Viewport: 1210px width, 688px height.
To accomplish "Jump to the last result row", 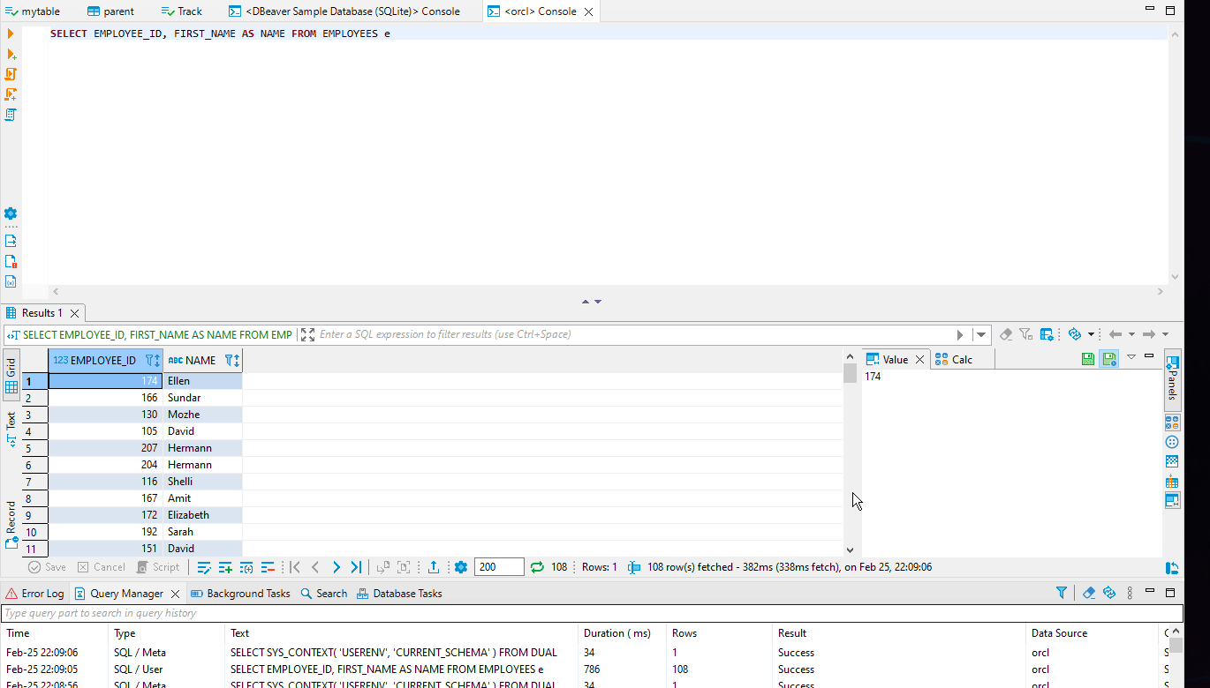I will (x=355, y=567).
